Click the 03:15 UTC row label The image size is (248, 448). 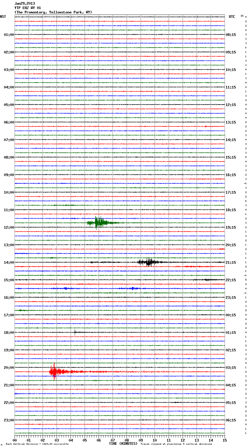(231, 368)
